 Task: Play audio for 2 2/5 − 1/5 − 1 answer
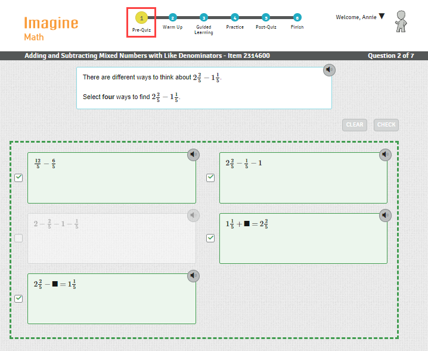(385, 155)
